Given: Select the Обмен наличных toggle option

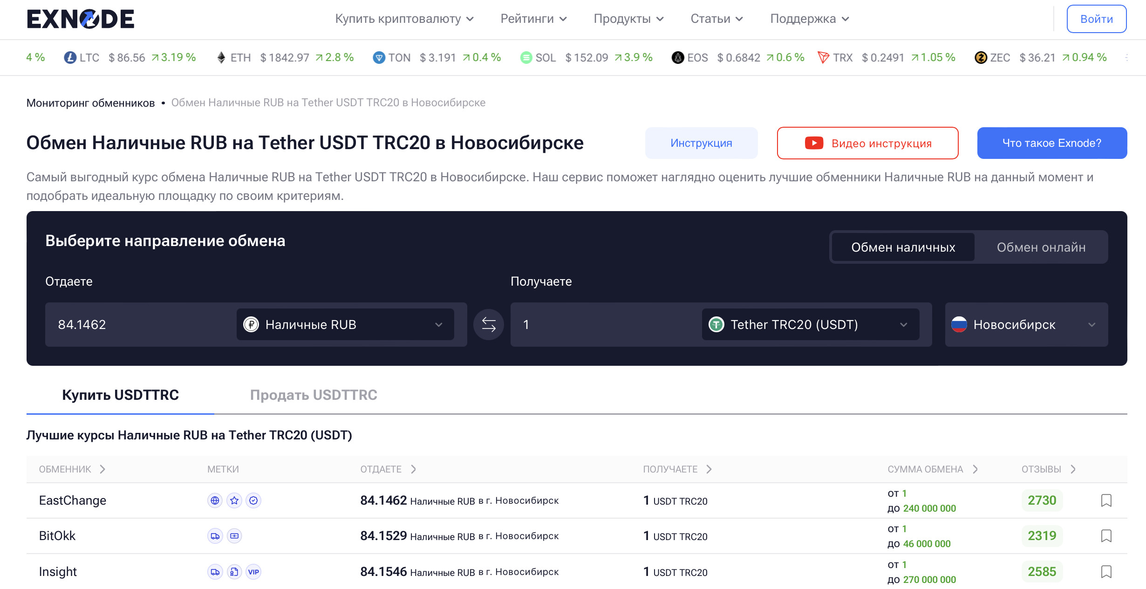Looking at the screenshot, I should click(x=903, y=247).
